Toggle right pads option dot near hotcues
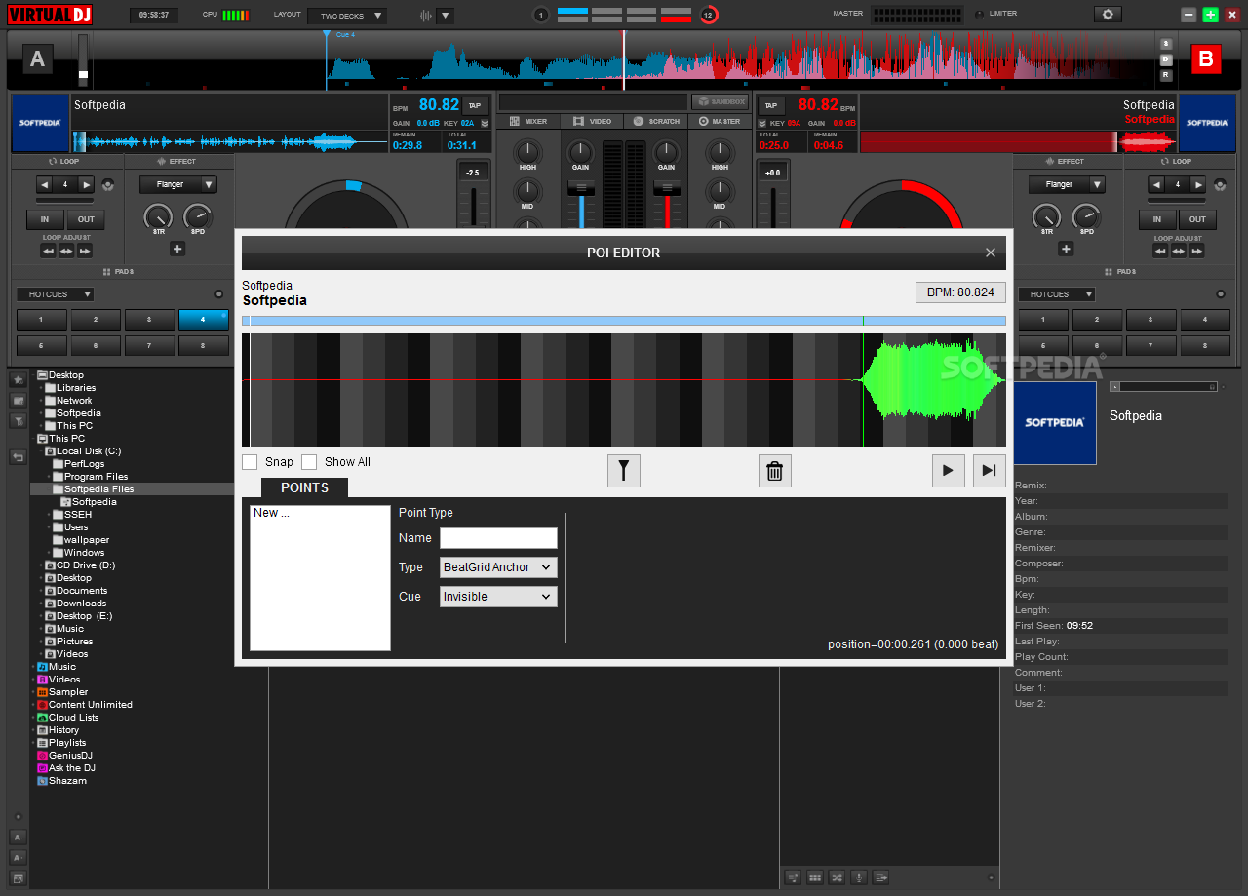The width and height of the screenshot is (1248, 896). [1221, 294]
